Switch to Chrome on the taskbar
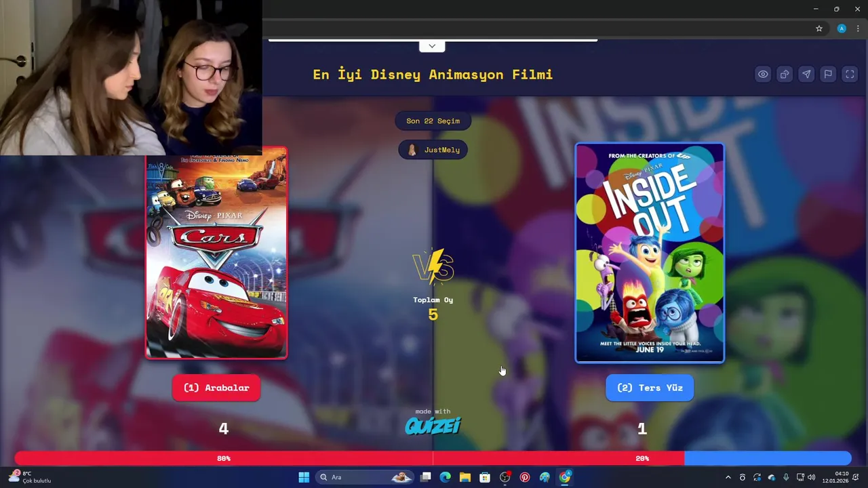 pos(564,477)
